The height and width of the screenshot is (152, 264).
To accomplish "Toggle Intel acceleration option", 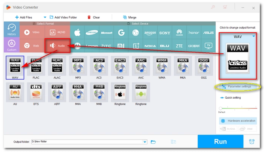I will [247, 129].
